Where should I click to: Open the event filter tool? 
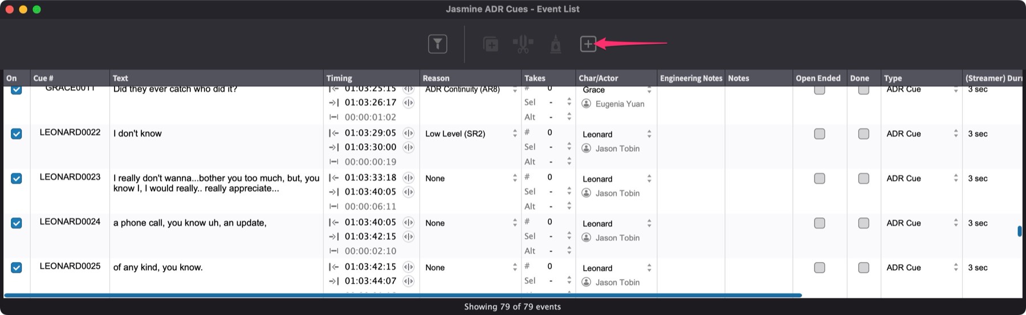[x=437, y=44]
